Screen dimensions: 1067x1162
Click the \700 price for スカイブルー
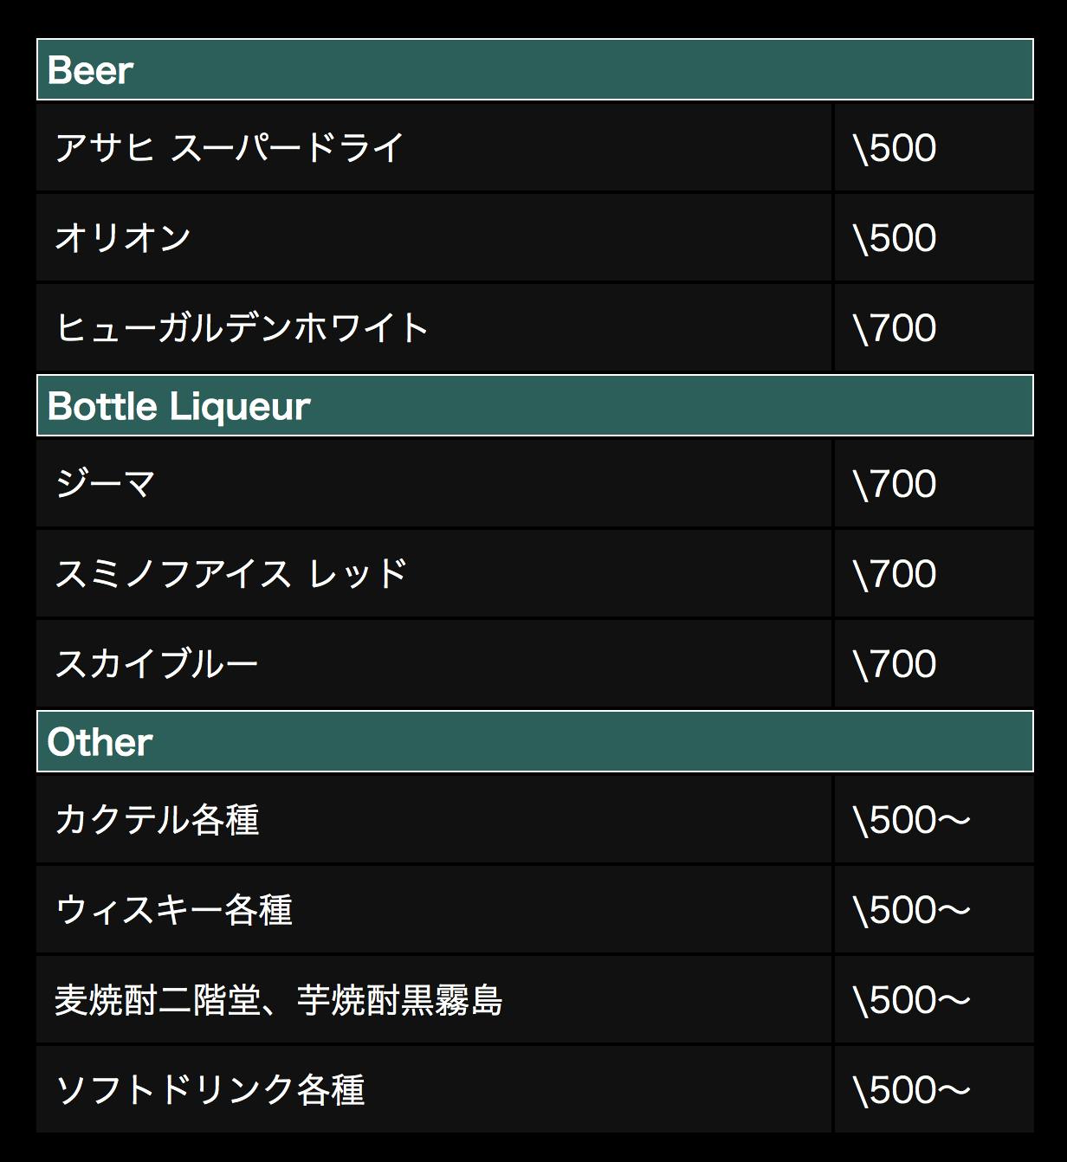click(x=895, y=664)
